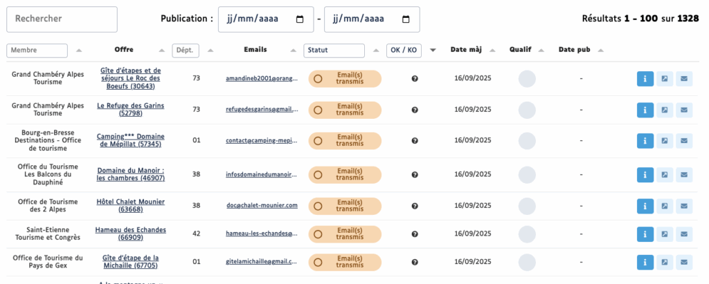Open calendar picker on publication start date
The width and height of the screenshot is (709, 284).
300,19
